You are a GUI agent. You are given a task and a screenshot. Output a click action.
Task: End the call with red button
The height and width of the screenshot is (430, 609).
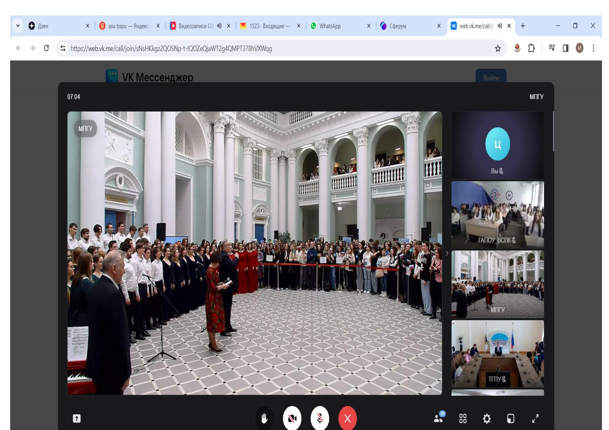[x=348, y=419]
